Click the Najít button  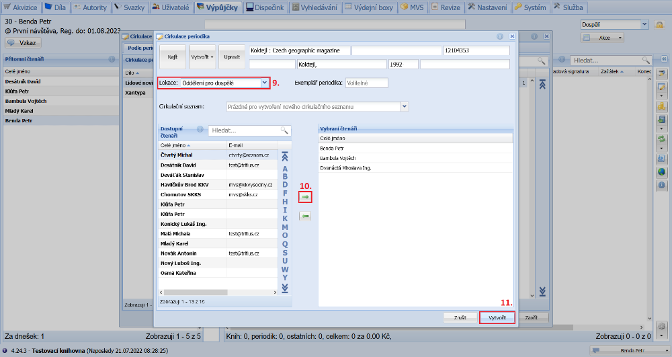point(173,57)
